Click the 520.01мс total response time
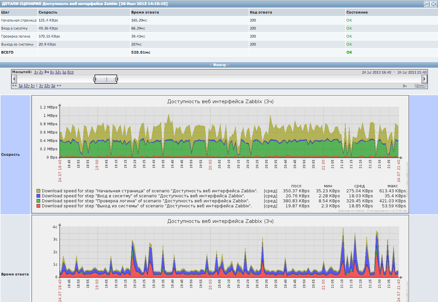Image resolution: width=438 pixels, height=302 pixels. tap(141, 52)
